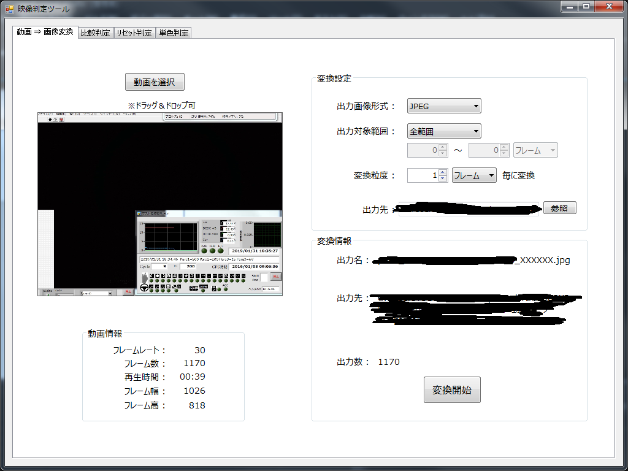
Task: Click the 参照 browse button
Action: click(x=559, y=208)
